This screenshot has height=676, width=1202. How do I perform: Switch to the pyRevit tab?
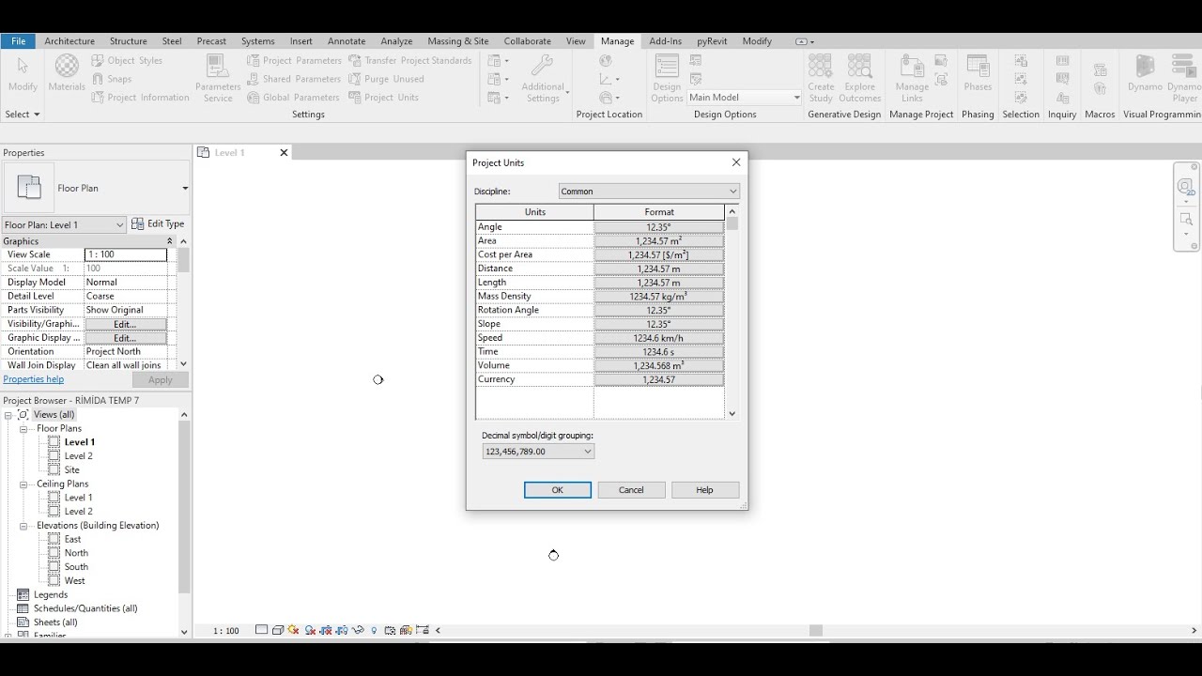[x=712, y=41]
